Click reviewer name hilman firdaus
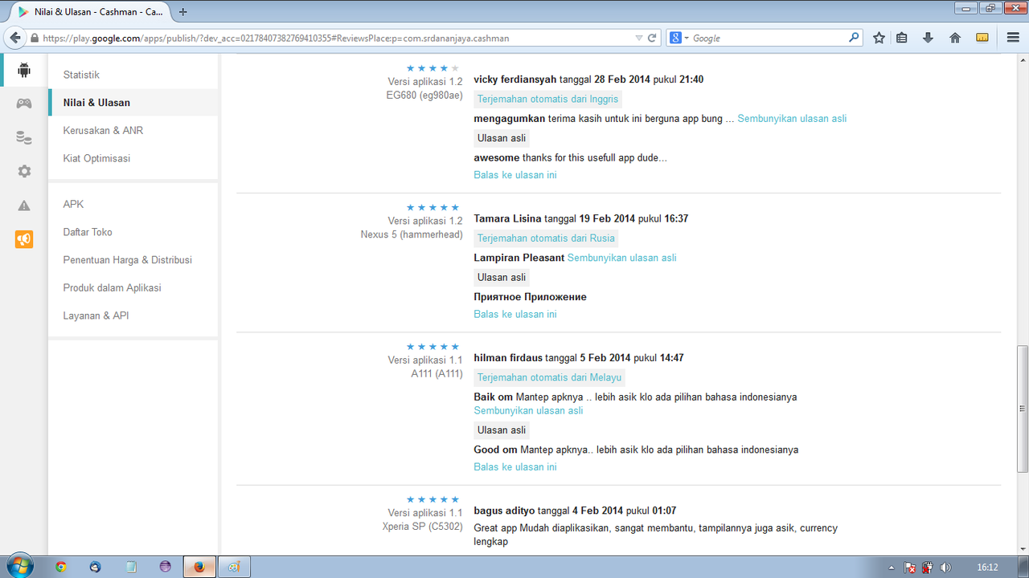The height and width of the screenshot is (578, 1029). click(508, 358)
